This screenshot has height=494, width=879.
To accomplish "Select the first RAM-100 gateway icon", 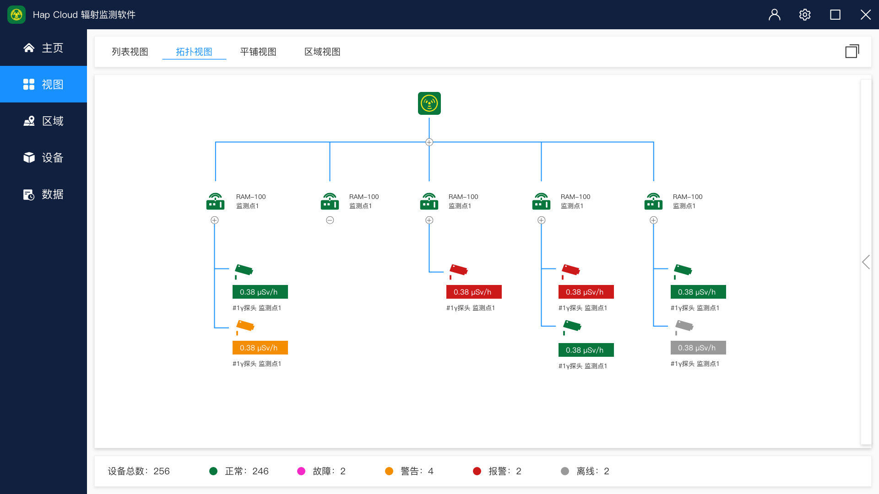I will [216, 201].
